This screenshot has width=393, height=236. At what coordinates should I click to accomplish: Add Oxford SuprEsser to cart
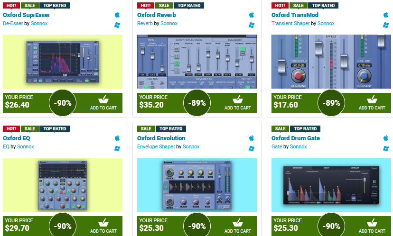[103, 103]
